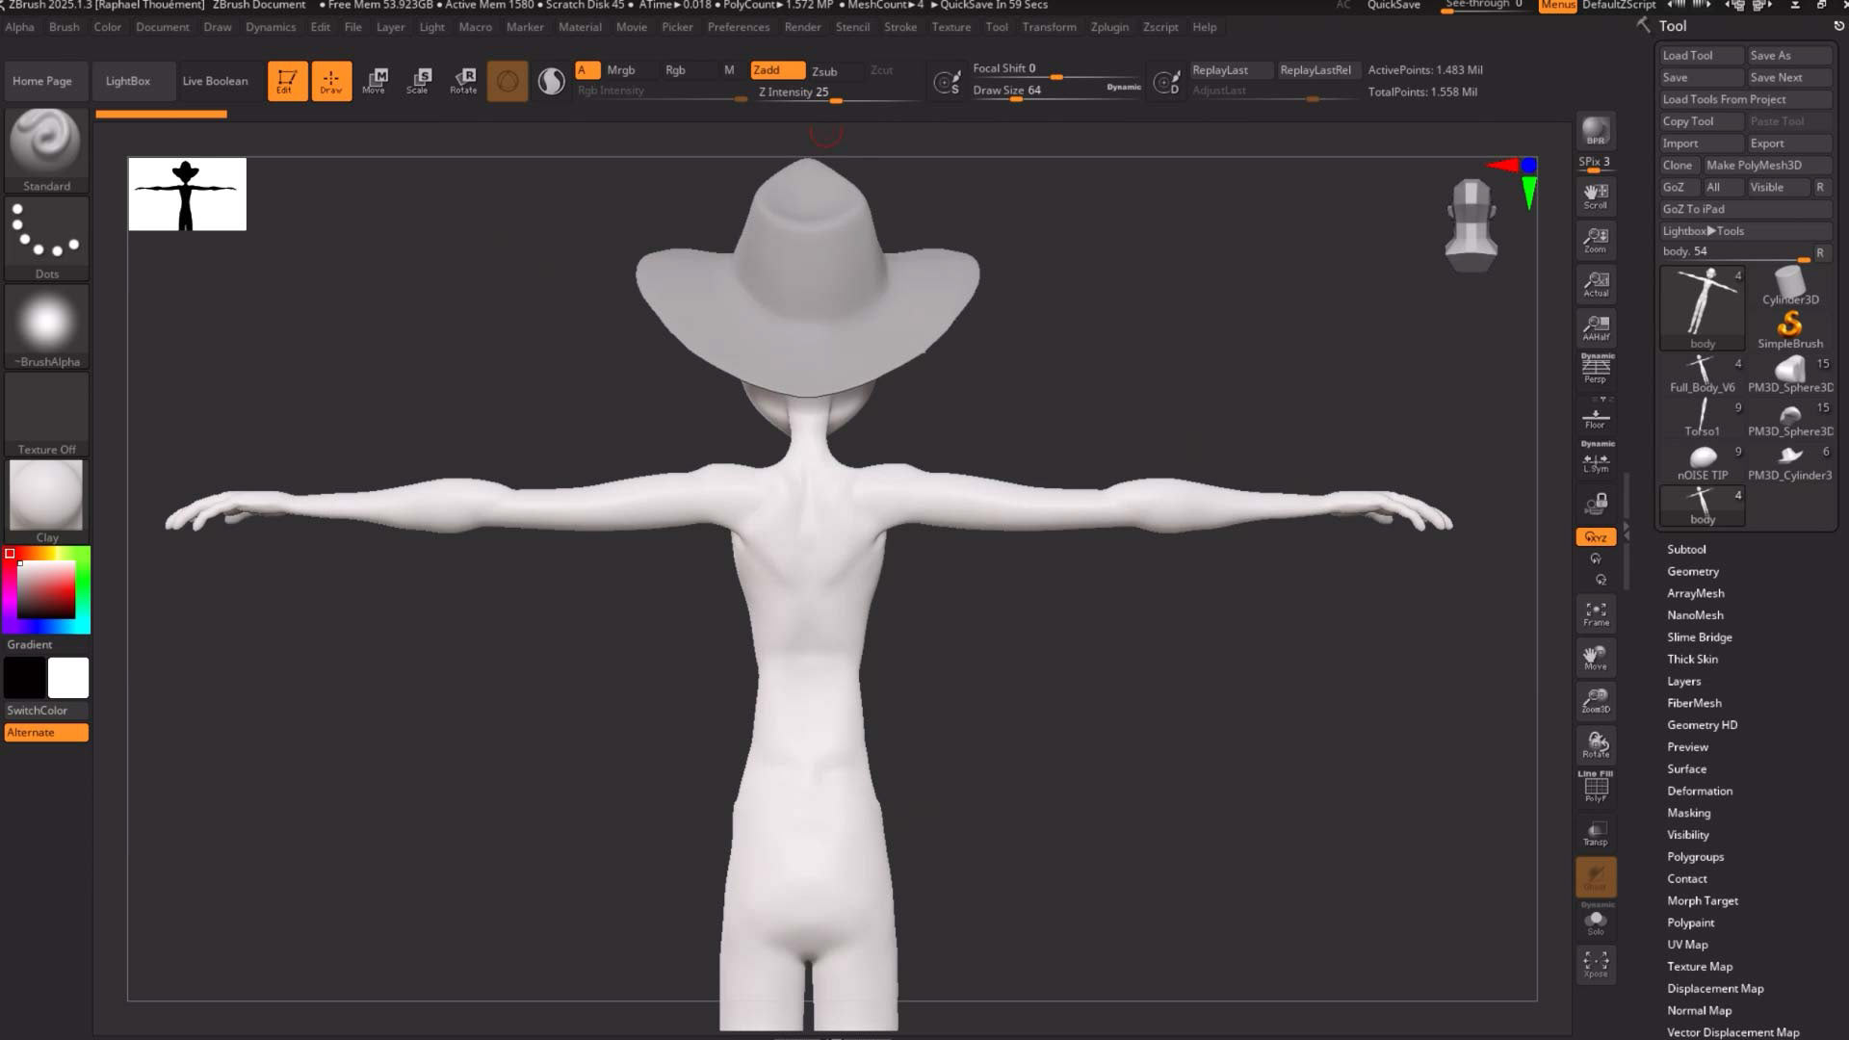Image resolution: width=1849 pixels, height=1040 pixels.
Task: Click the Frame view icon
Action: [1596, 613]
